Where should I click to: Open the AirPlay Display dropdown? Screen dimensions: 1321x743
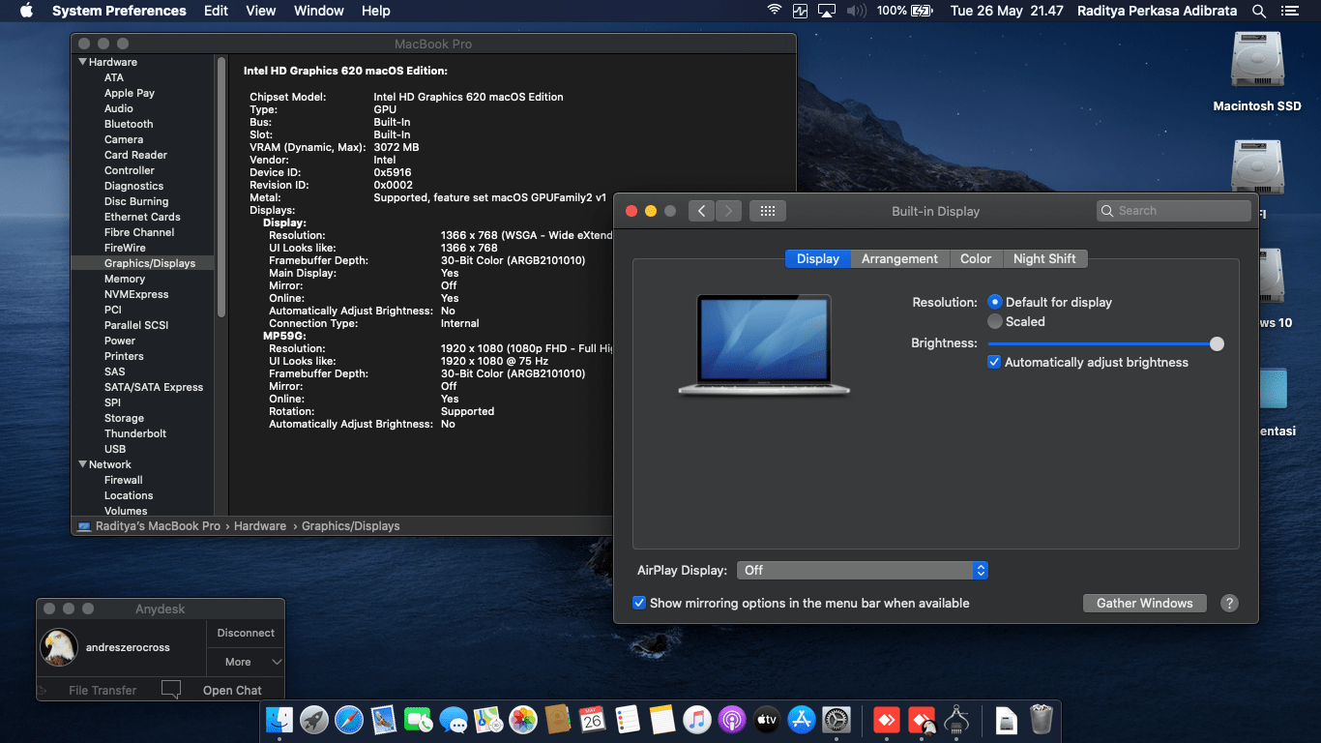click(x=863, y=571)
